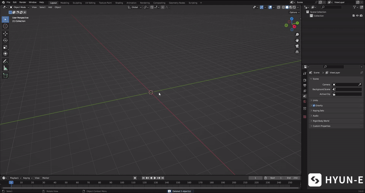Switch to solid viewport shading
The image size is (365, 193).
(287, 7)
